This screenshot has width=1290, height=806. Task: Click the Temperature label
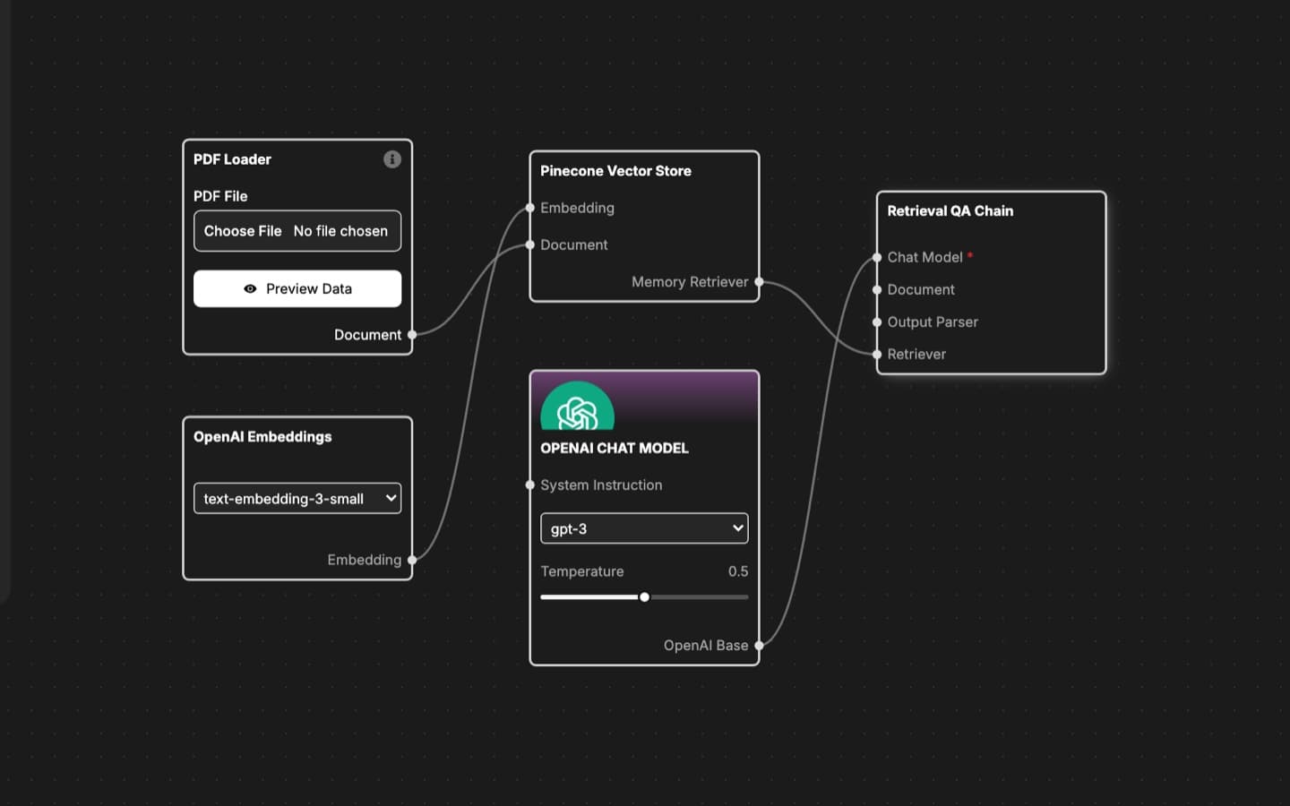pyautogui.click(x=582, y=571)
